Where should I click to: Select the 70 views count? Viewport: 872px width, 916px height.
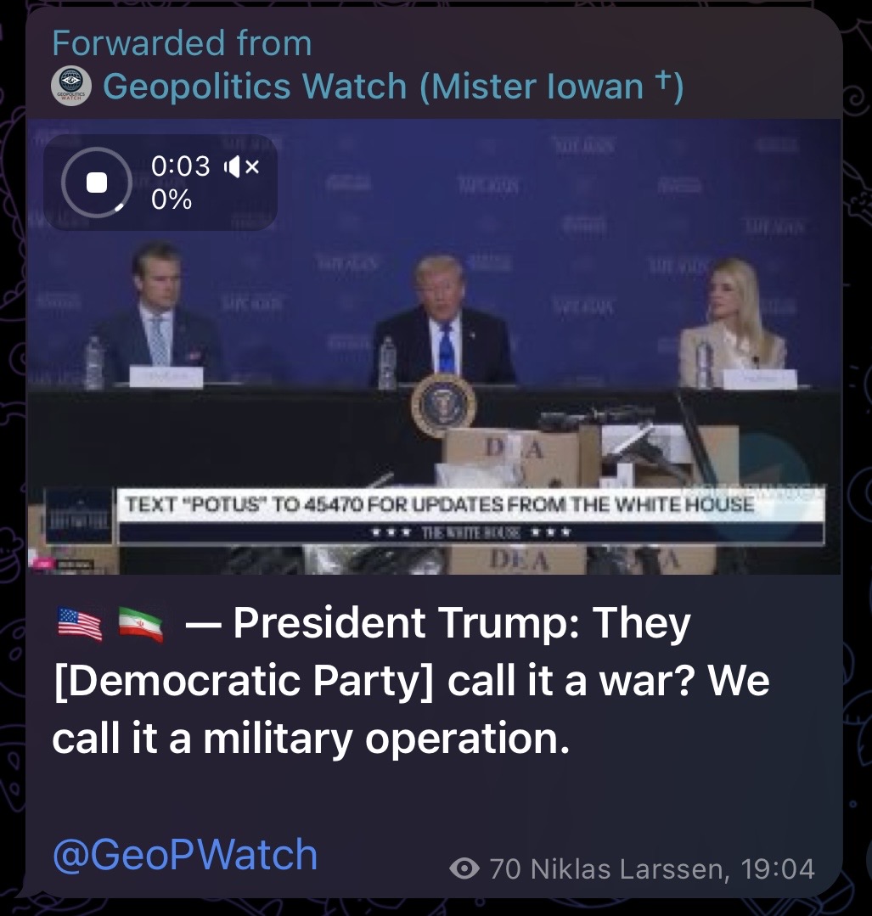pyautogui.click(x=505, y=868)
